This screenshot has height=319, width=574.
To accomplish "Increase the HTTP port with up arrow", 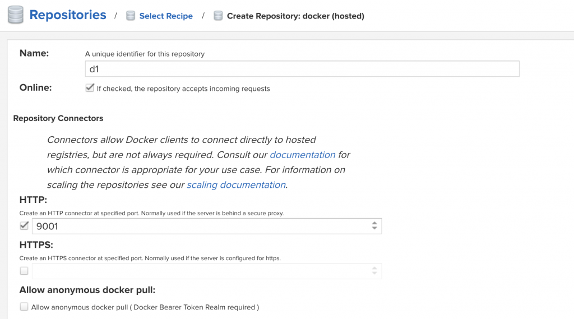I will click(x=374, y=223).
